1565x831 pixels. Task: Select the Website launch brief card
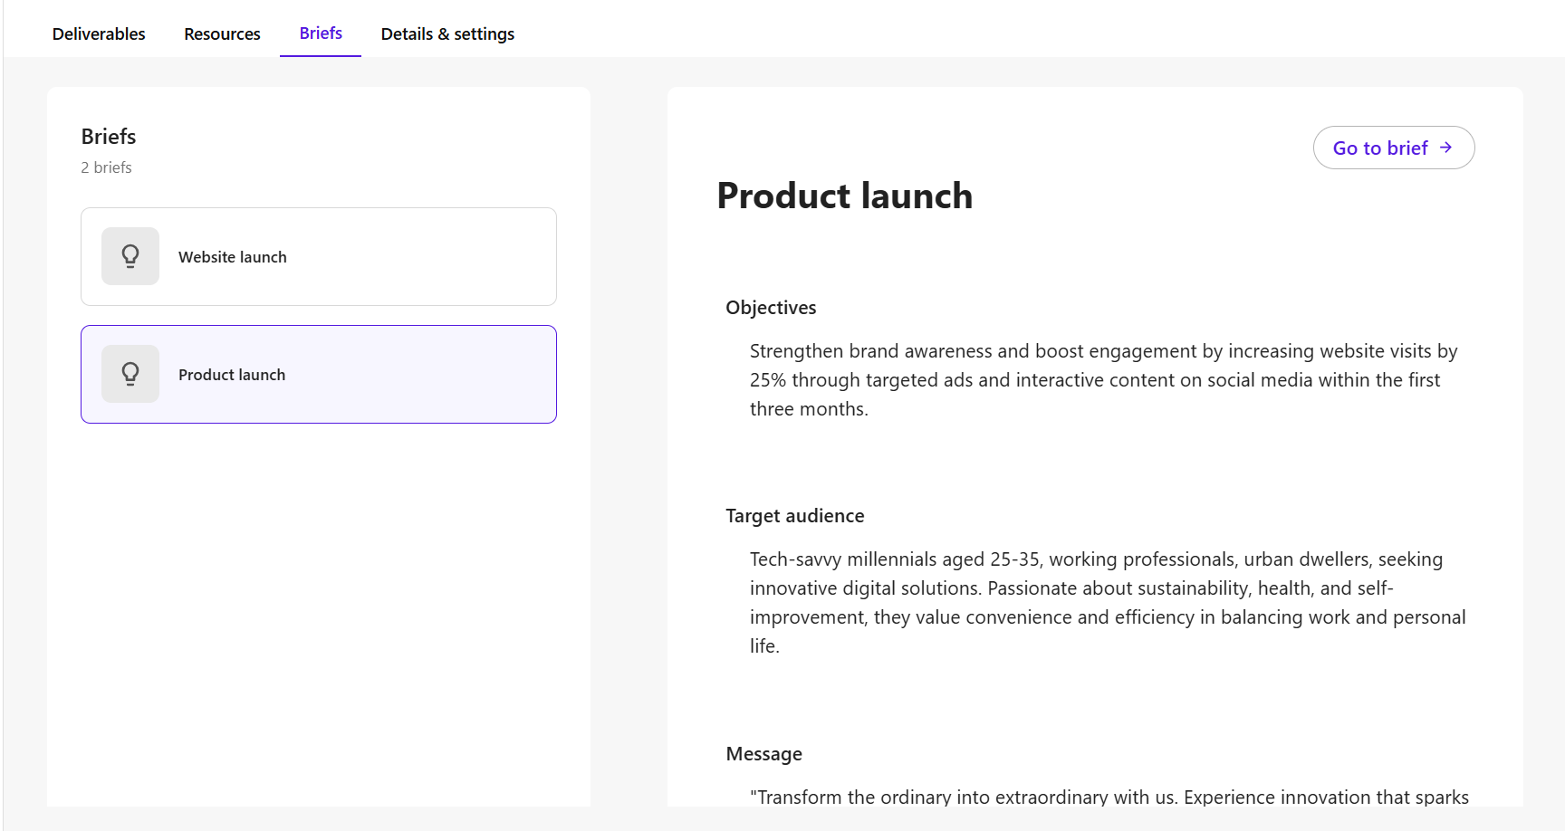pos(319,256)
